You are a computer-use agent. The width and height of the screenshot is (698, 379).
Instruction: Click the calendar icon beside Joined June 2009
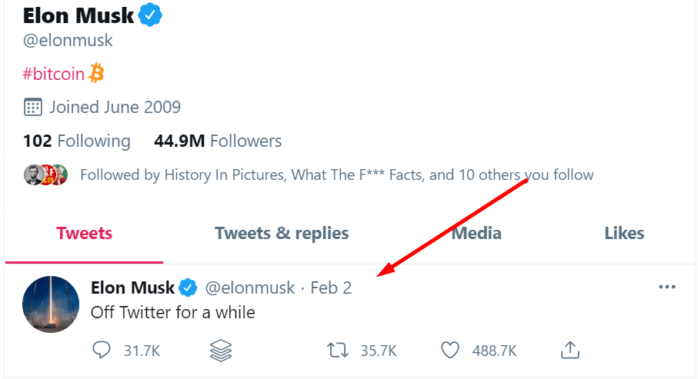(x=33, y=107)
